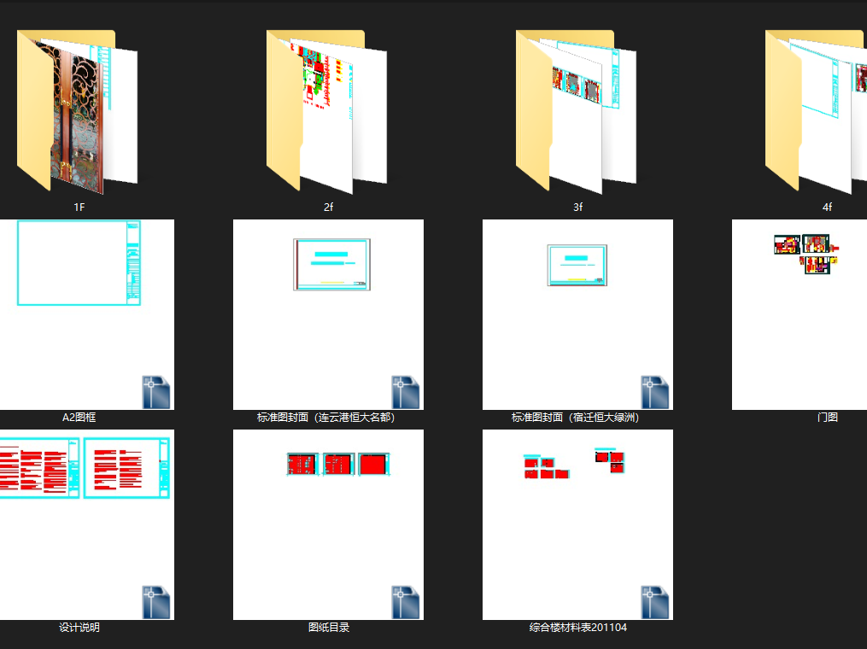Click DWG badge icon on 连云港恒大名都 cover file
The height and width of the screenshot is (649, 867).
click(405, 392)
